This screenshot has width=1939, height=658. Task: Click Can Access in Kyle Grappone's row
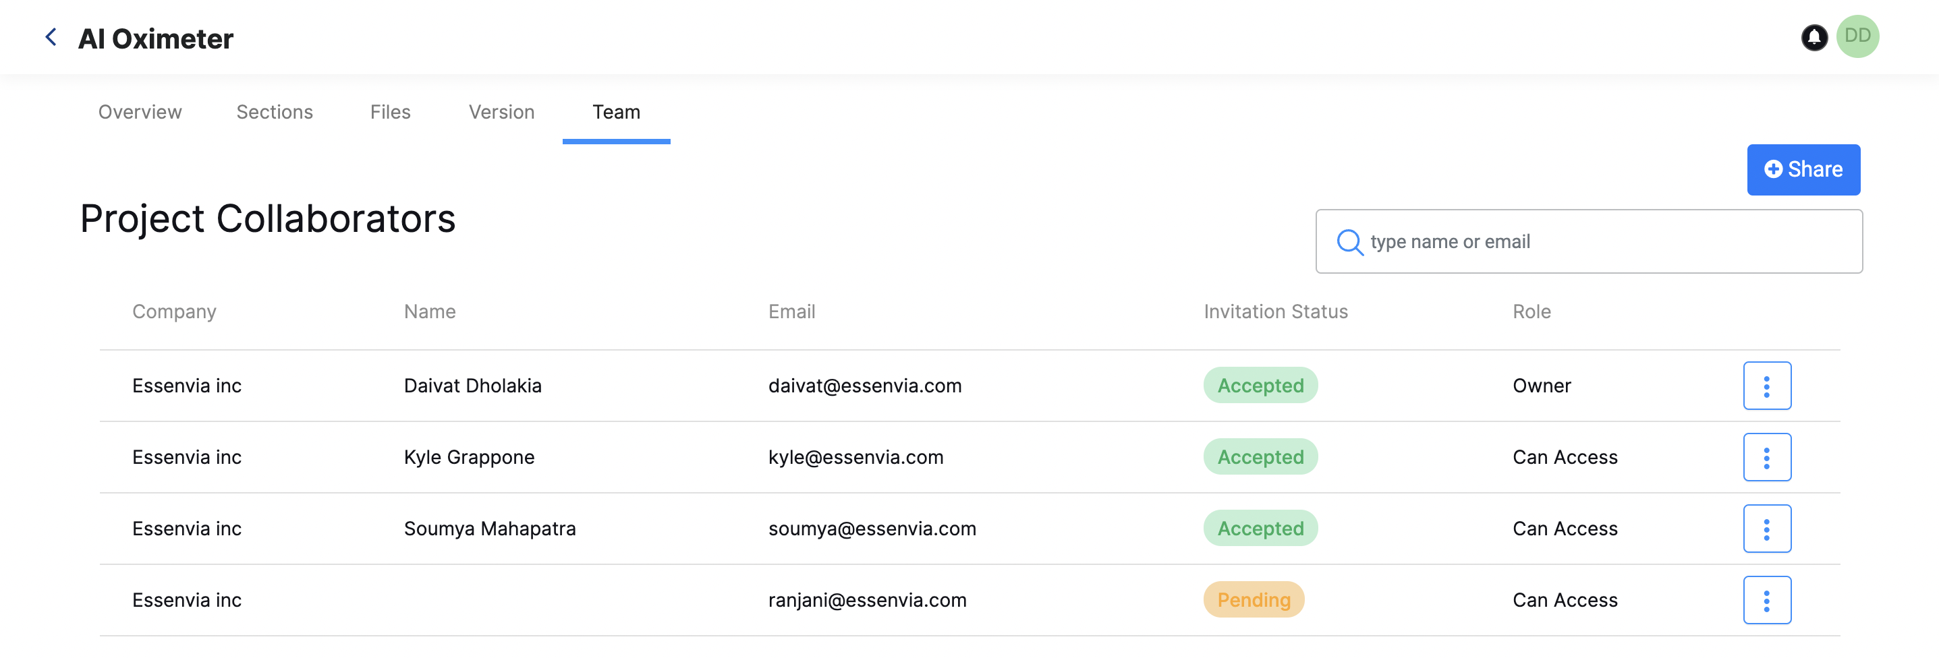[1565, 457]
